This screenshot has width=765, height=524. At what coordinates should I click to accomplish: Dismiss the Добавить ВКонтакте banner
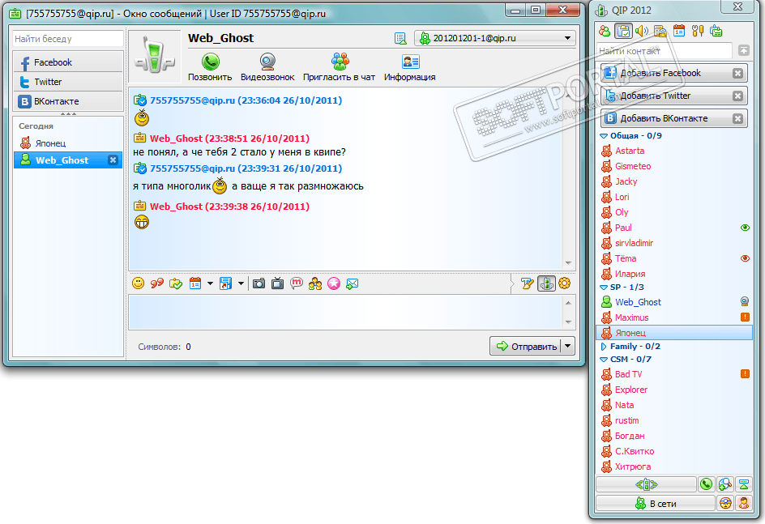pos(737,118)
